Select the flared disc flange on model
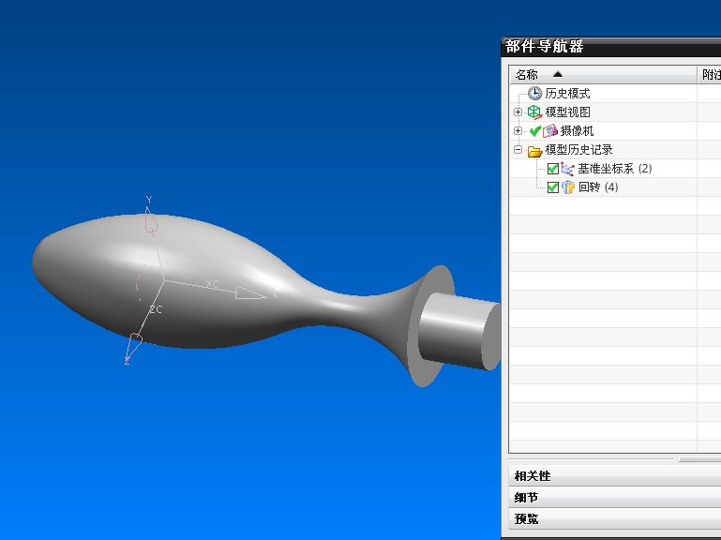 (x=430, y=325)
